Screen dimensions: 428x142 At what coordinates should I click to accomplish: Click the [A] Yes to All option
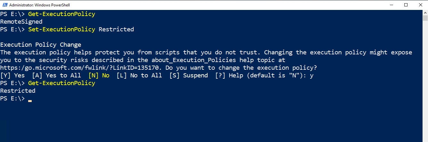(56, 75)
